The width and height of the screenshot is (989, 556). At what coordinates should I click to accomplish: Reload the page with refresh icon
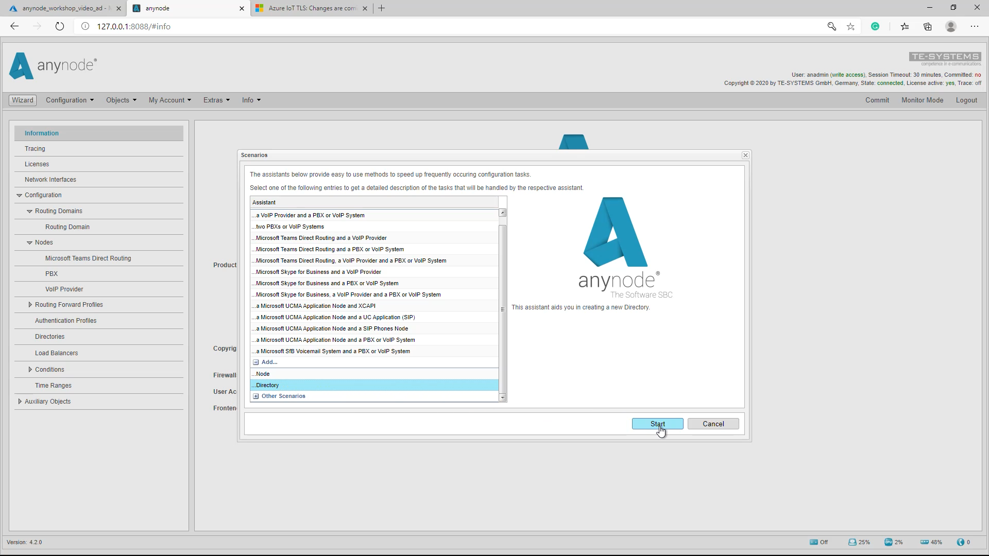click(60, 26)
